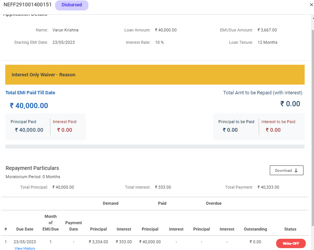Click the Total EMI Paid Till Date heading
Screen dimensions: 314x250
coord(30,93)
